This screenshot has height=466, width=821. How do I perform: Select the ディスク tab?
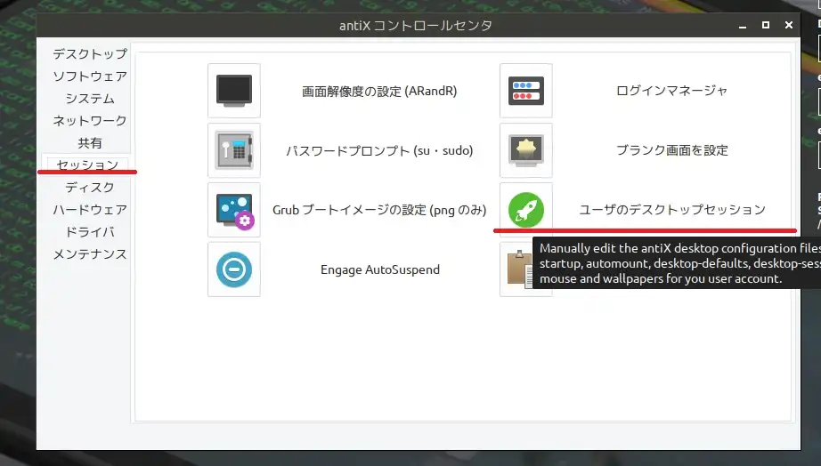(89, 188)
